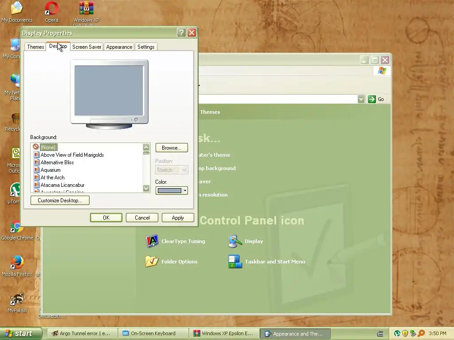This screenshot has width=454, height=340.
Task: Click the Windows flag logo in Control Panel window
Action: point(382,71)
